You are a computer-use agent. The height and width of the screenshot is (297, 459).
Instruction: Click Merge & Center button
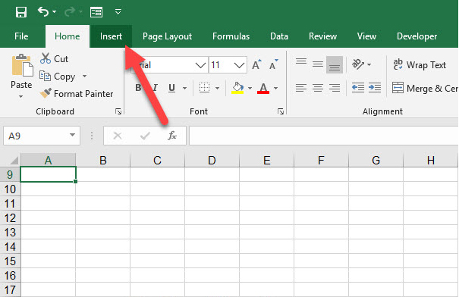(425, 88)
